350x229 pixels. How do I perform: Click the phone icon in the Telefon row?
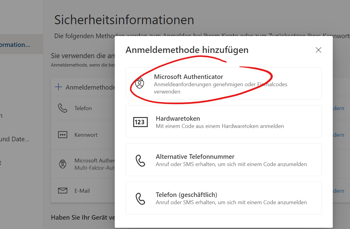point(63,108)
